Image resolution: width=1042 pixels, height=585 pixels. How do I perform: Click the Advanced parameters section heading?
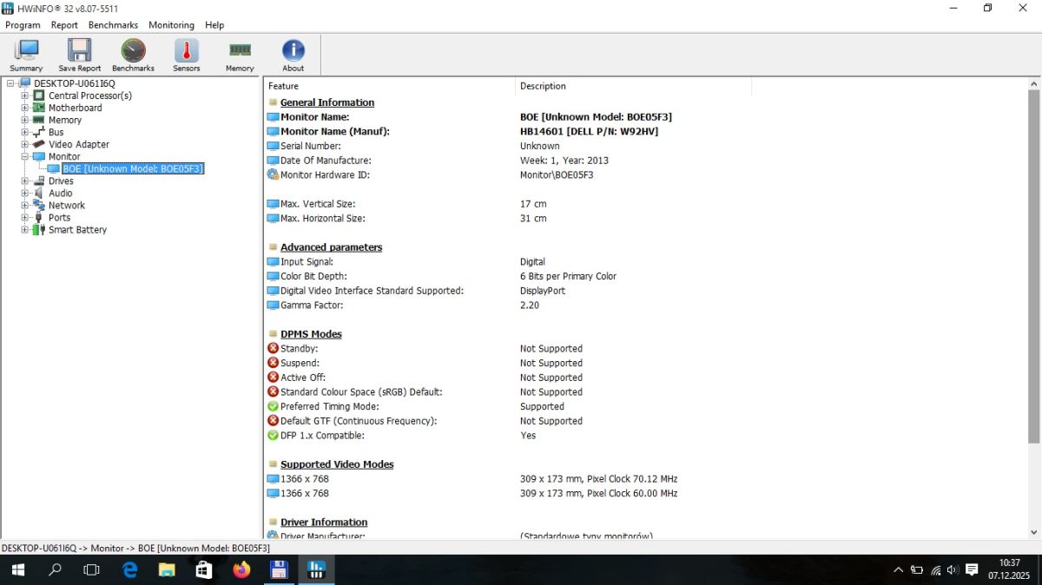pyautogui.click(x=331, y=247)
